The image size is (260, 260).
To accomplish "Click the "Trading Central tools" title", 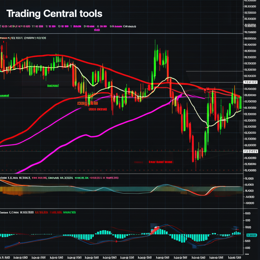I will tap(54, 13).
